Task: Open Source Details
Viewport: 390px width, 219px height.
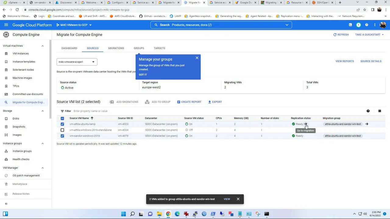Action: click(x=371, y=61)
